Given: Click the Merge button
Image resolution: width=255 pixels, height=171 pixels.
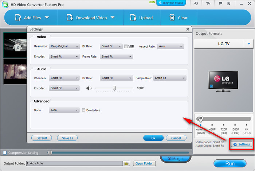Looking at the screenshot, I should [175, 159].
